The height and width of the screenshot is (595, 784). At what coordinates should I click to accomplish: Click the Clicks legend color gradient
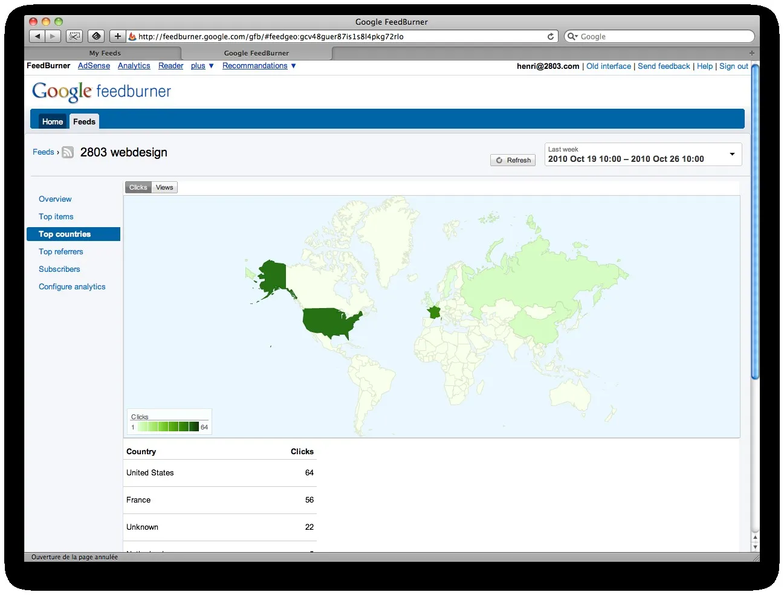168,426
